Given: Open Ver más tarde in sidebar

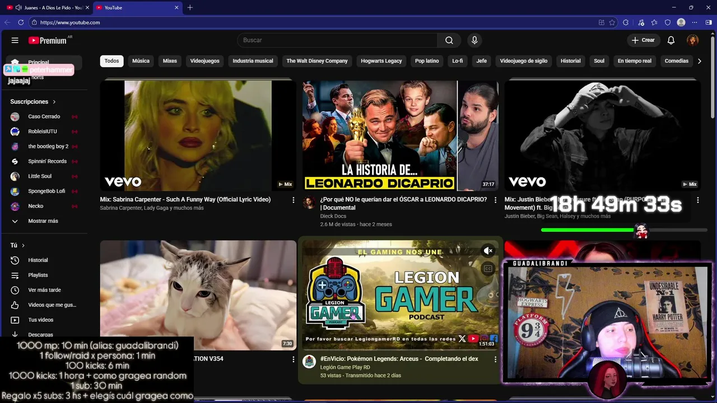Looking at the screenshot, I should coord(44,290).
